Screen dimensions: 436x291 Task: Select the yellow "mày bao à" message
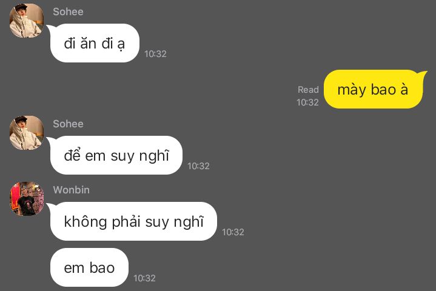[x=373, y=89]
